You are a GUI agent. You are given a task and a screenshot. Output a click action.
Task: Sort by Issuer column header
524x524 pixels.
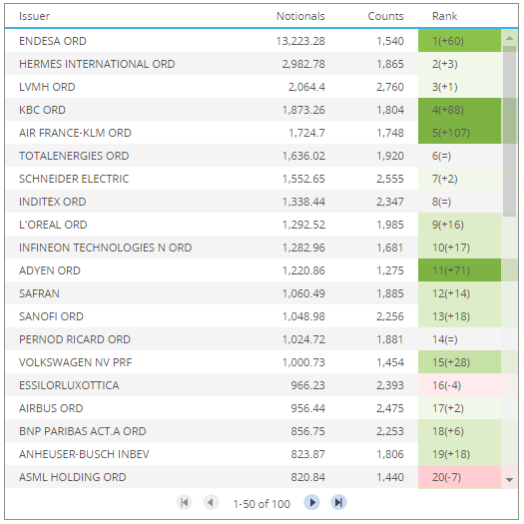click(x=34, y=16)
